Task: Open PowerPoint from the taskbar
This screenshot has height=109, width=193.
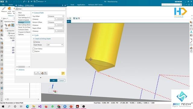Action: tap(71, 106)
